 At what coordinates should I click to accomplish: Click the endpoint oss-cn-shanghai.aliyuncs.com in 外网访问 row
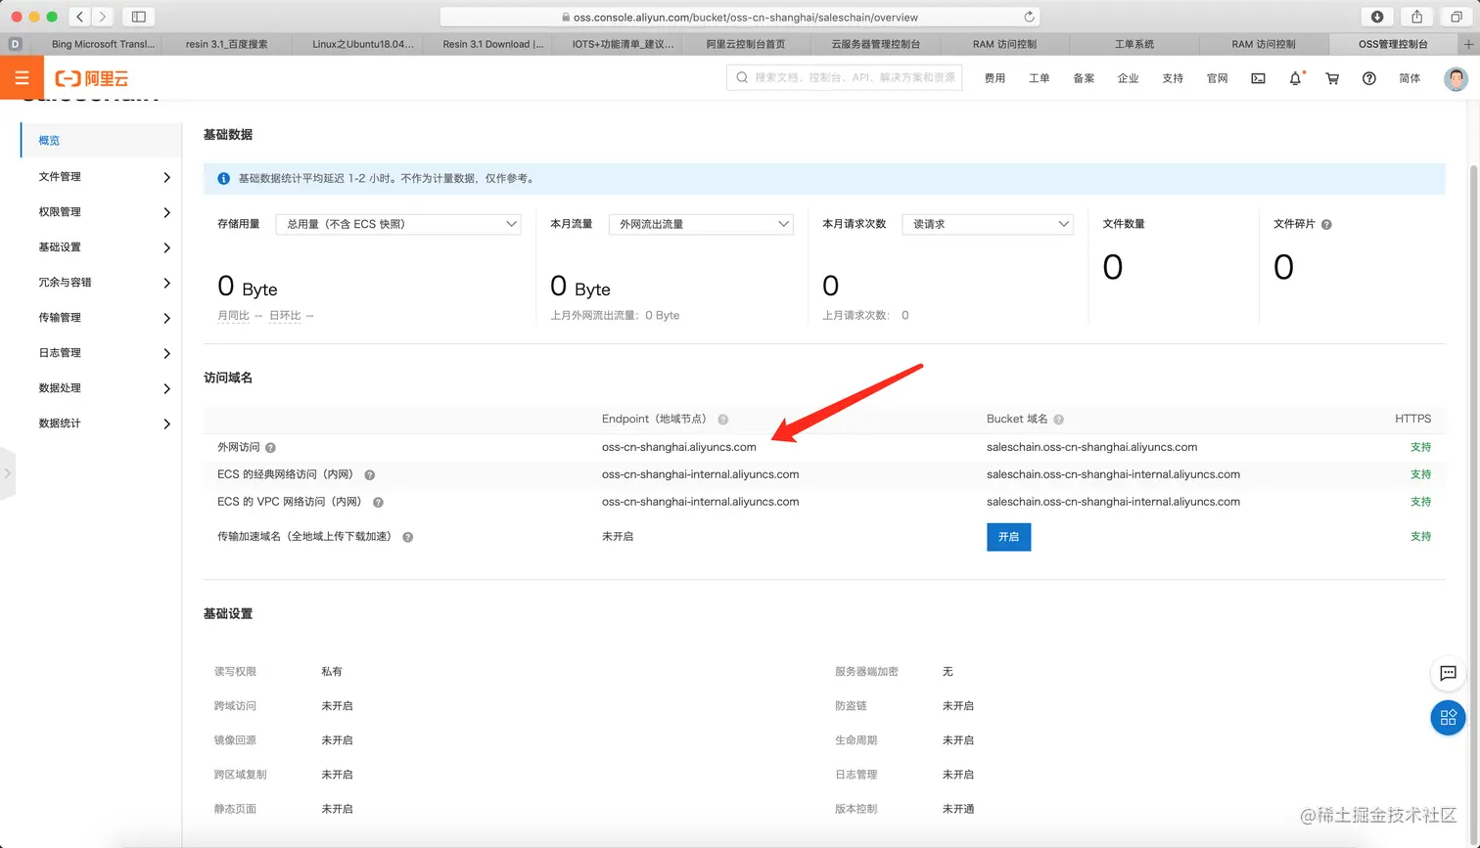coord(679,447)
